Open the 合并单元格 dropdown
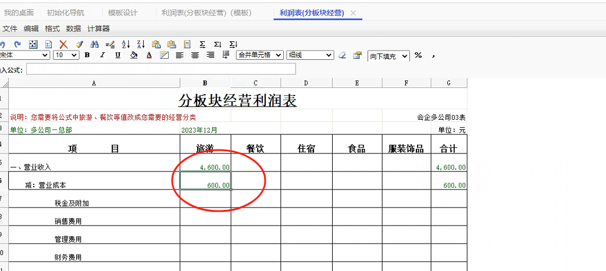606x271 pixels. click(x=260, y=55)
